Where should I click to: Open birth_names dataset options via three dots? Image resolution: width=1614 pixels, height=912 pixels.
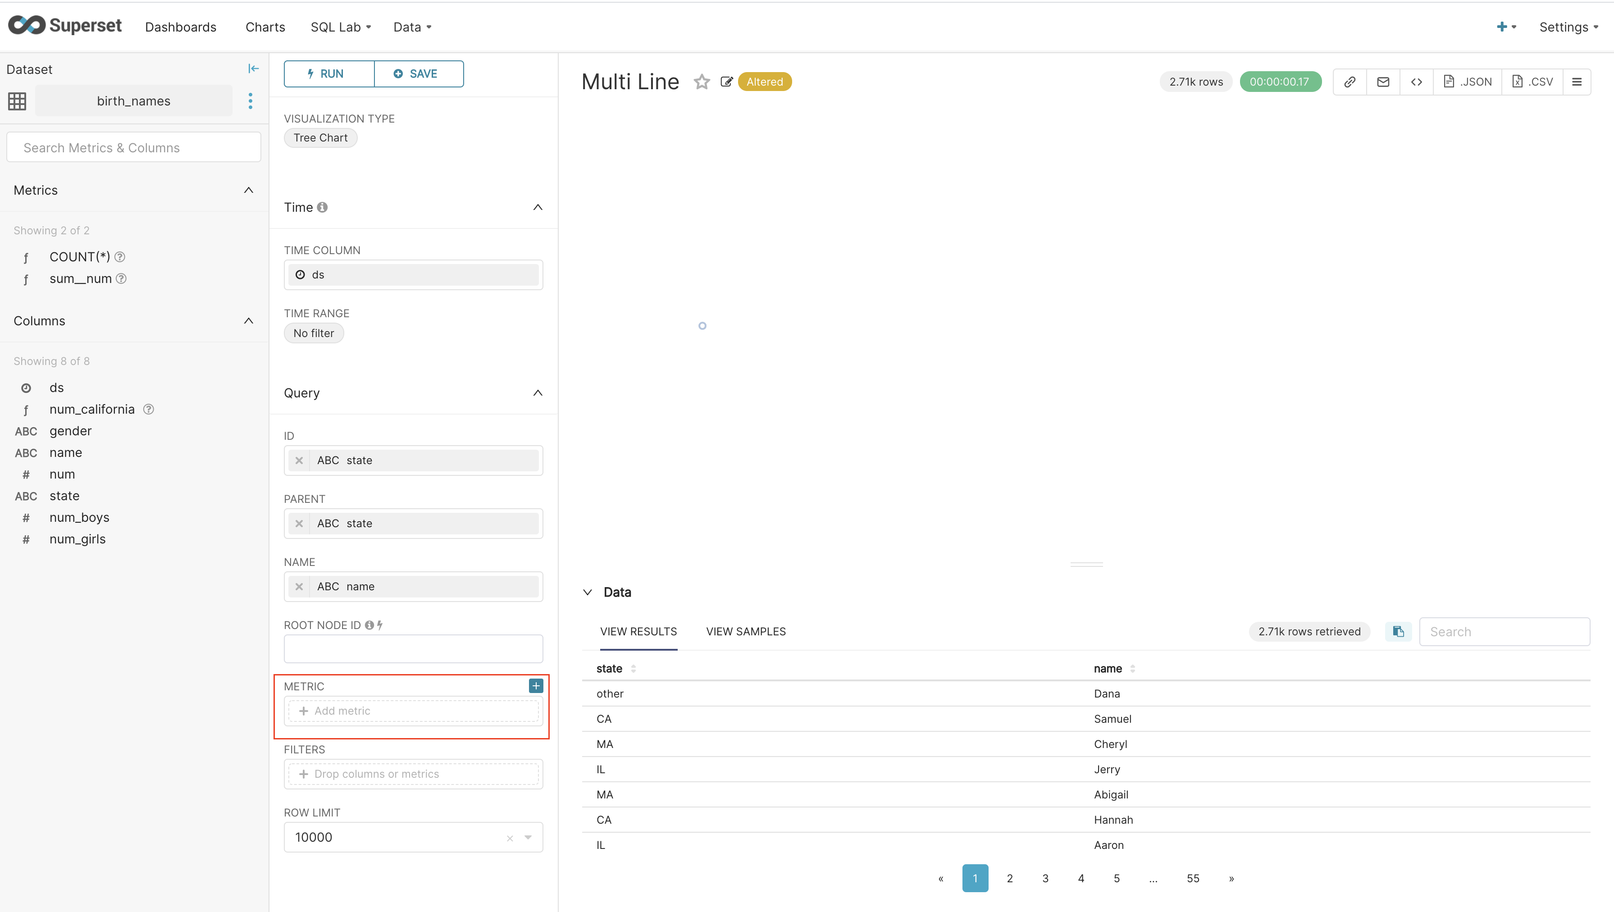pos(251,100)
